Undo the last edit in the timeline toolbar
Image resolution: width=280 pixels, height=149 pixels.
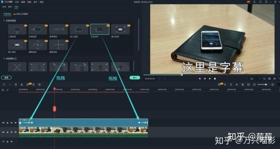click(x=4, y=85)
